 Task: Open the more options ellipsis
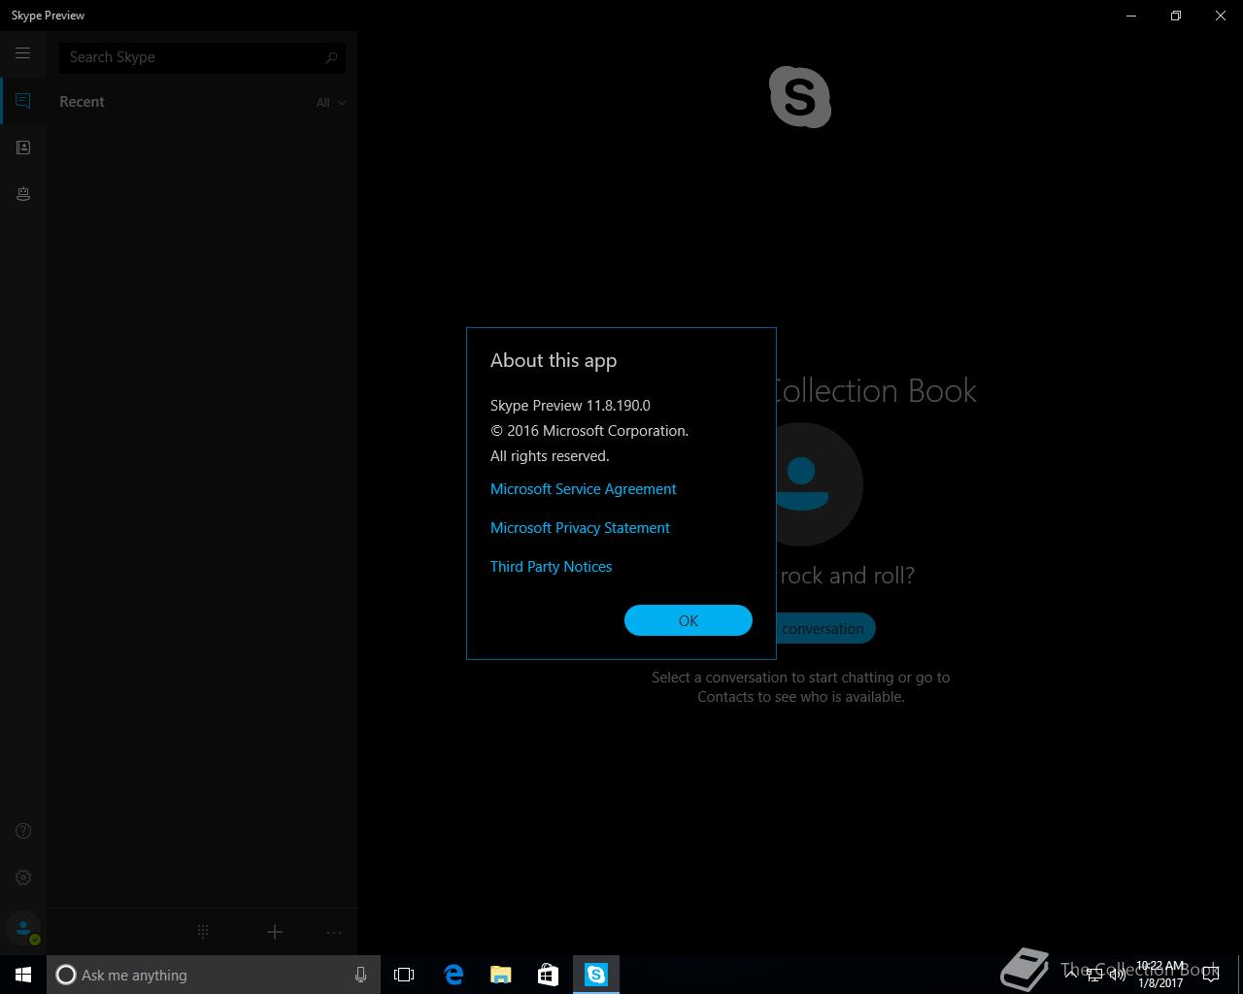point(334,932)
